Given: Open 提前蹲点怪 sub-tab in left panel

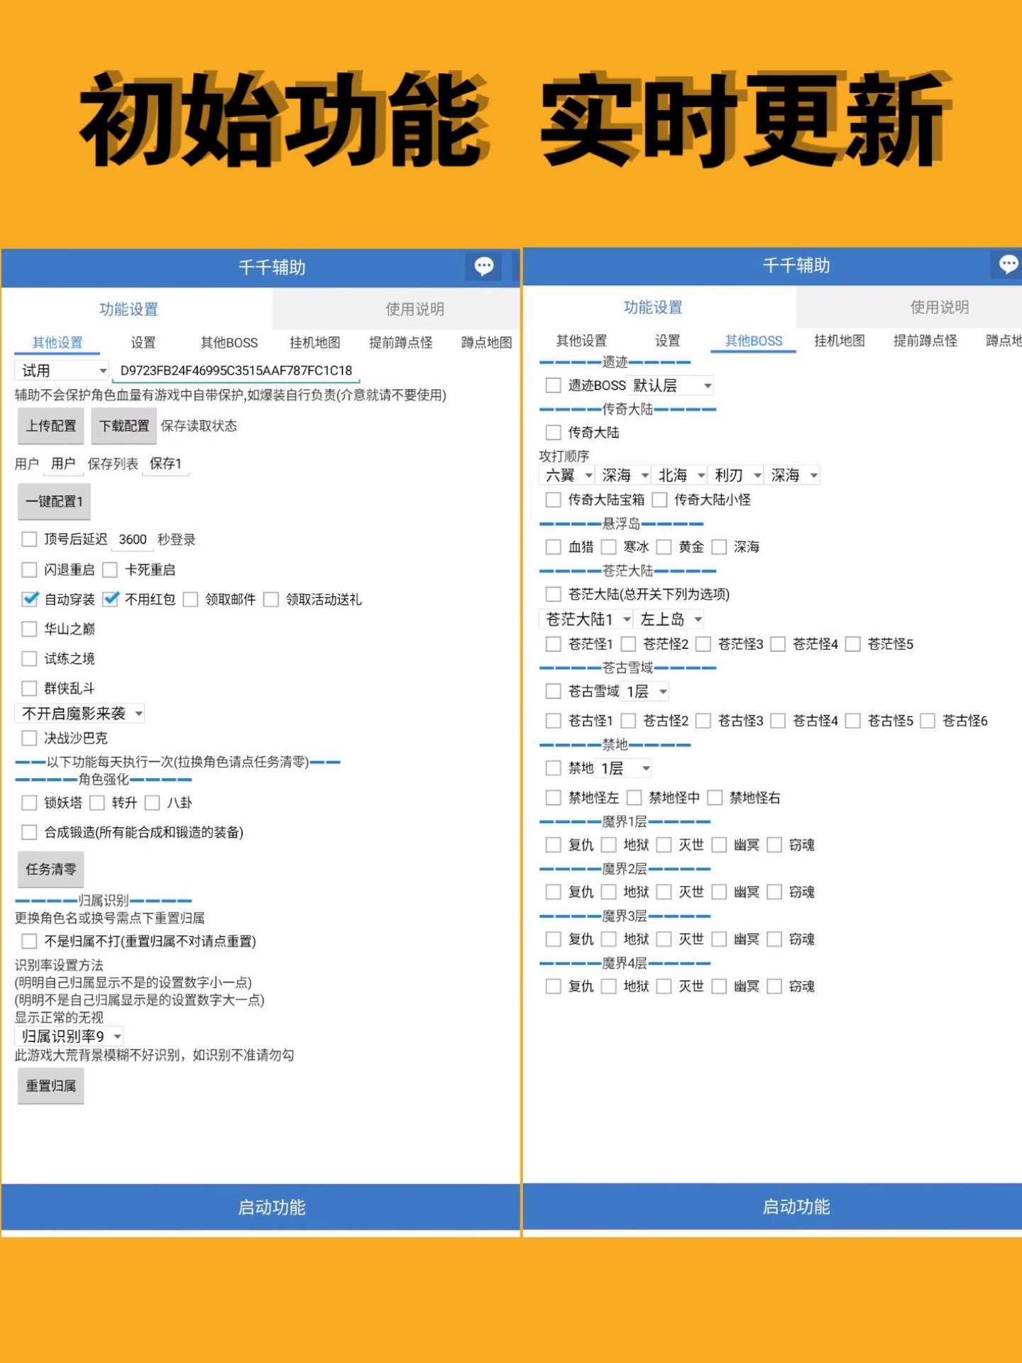Looking at the screenshot, I should (401, 342).
